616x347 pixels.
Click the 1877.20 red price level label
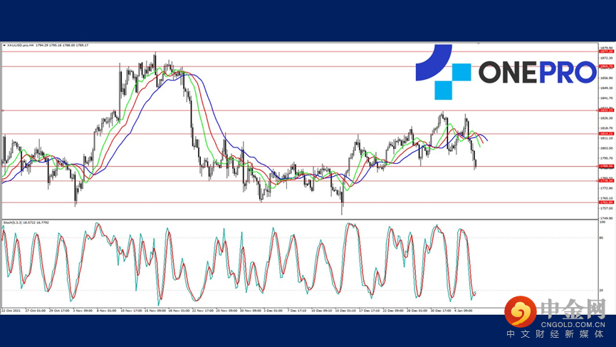(x=606, y=51)
